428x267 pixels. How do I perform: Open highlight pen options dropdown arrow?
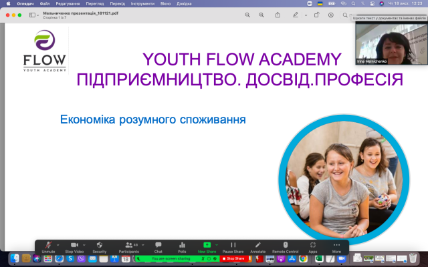[x=306, y=15]
